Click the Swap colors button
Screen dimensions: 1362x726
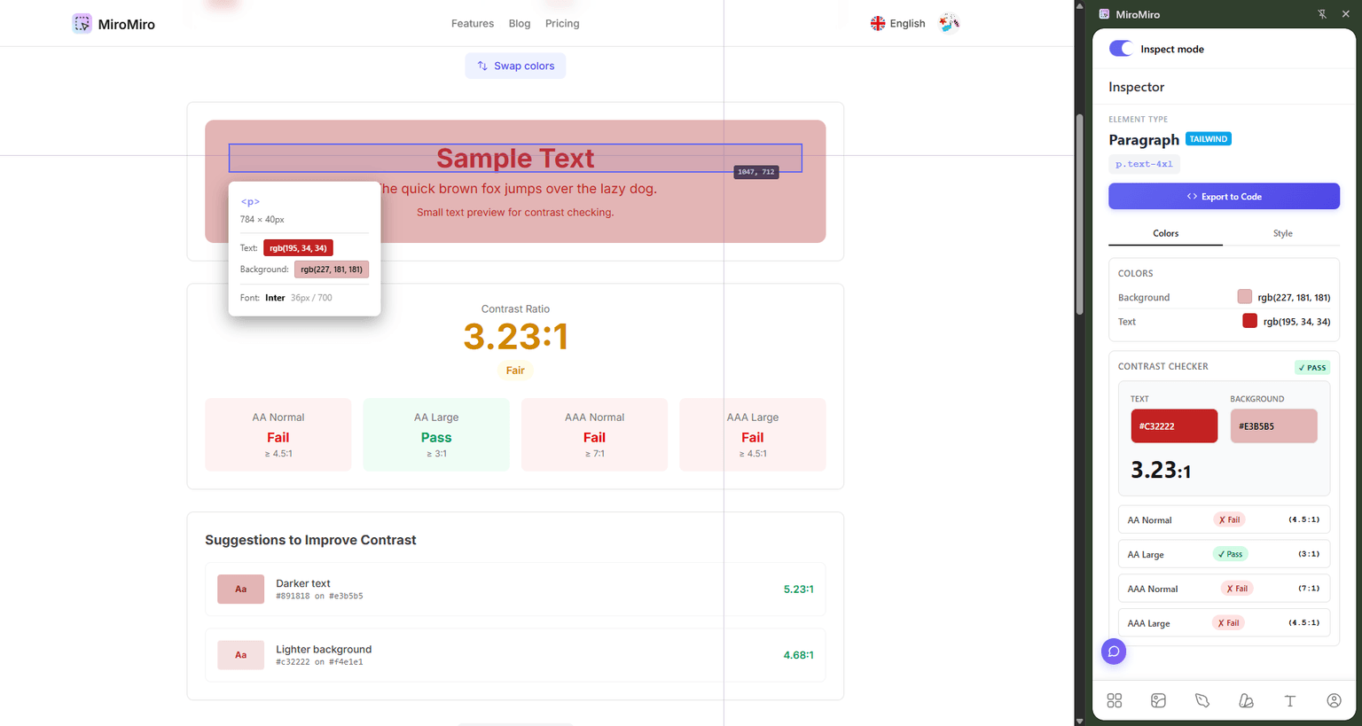[515, 65]
